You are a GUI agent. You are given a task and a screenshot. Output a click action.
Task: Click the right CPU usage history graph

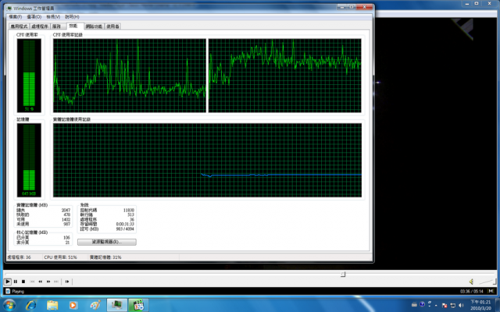284,76
